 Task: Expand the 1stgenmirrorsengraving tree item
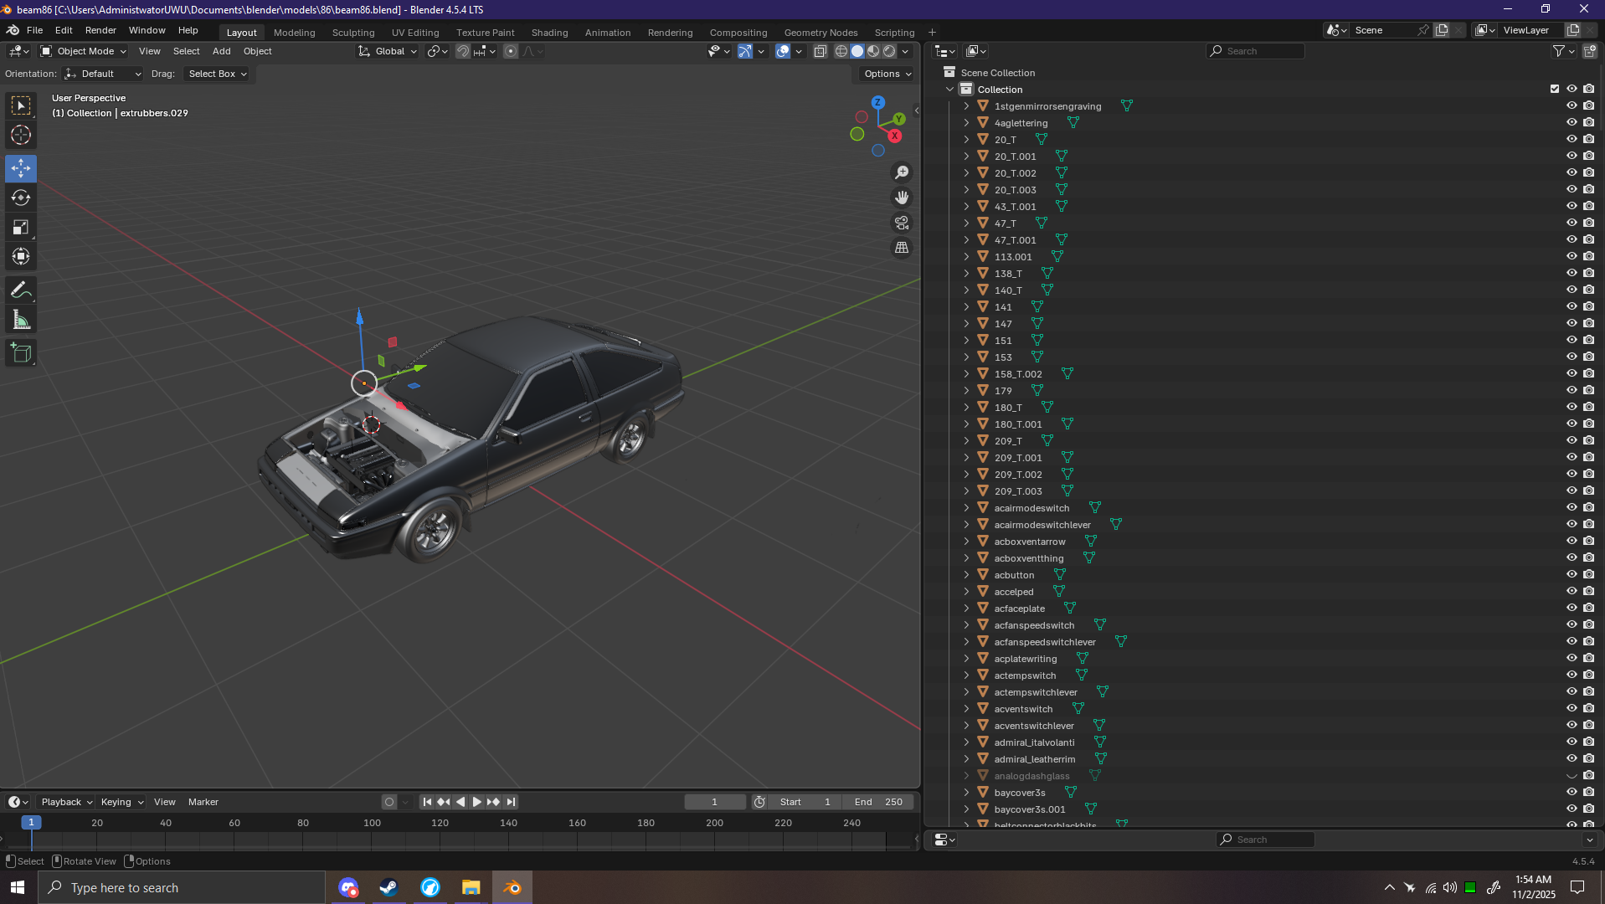click(966, 106)
